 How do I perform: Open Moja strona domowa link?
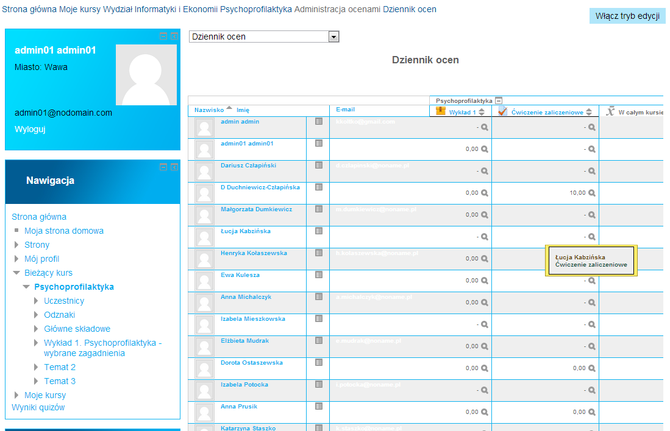pyautogui.click(x=63, y=231)
